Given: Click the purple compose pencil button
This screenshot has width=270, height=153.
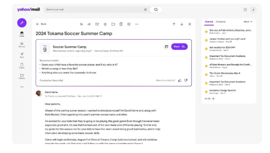Looking at the screenshot, I should click(x=22, y=23).
